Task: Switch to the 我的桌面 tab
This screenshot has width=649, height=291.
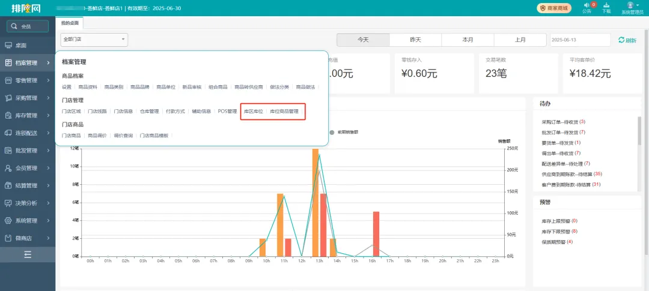Action: click(x=70, y=23)
